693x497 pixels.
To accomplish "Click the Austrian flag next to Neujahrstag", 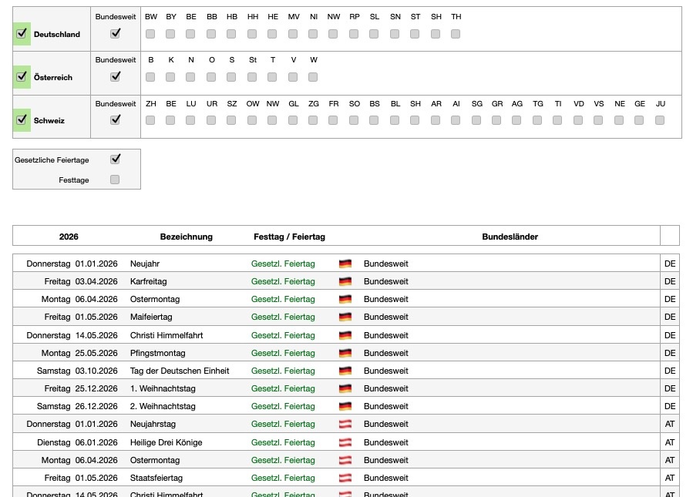I will [345, 424].
